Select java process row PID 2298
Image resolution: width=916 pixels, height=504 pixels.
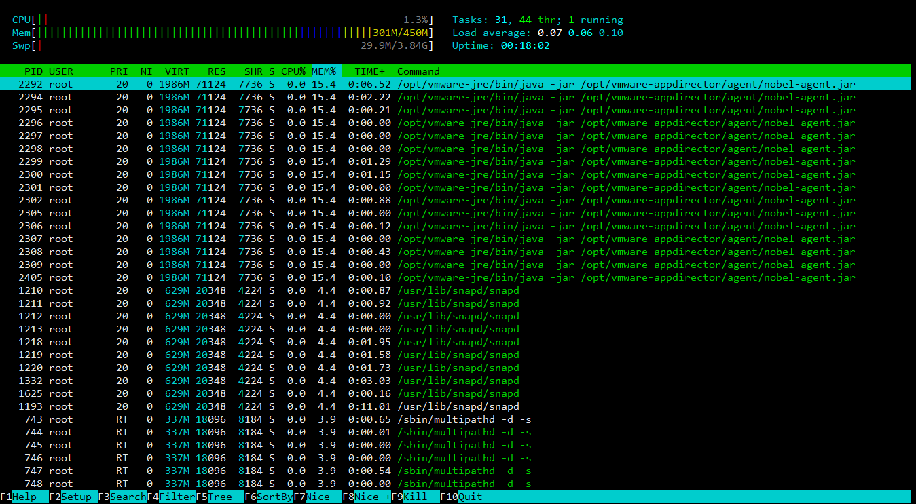click(x=455, y=149)
